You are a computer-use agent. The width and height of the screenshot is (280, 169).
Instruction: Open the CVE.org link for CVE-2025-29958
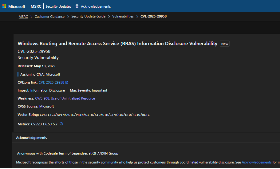51,82
